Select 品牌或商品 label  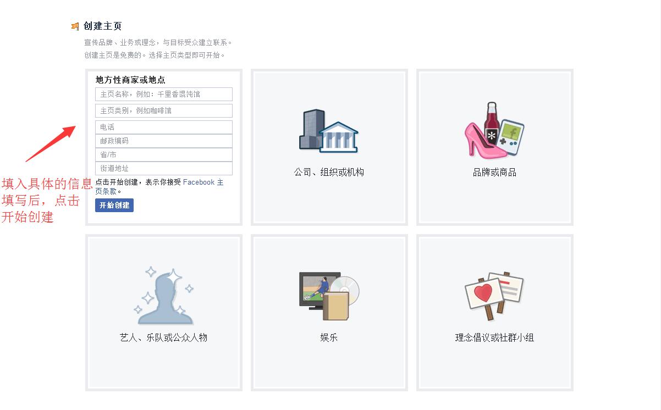pos(494,172)
